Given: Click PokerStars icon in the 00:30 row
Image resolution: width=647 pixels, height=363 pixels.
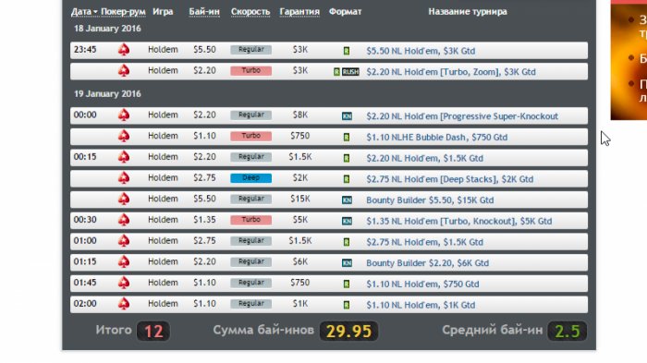Looking at the screenshot, I should 124,220.
